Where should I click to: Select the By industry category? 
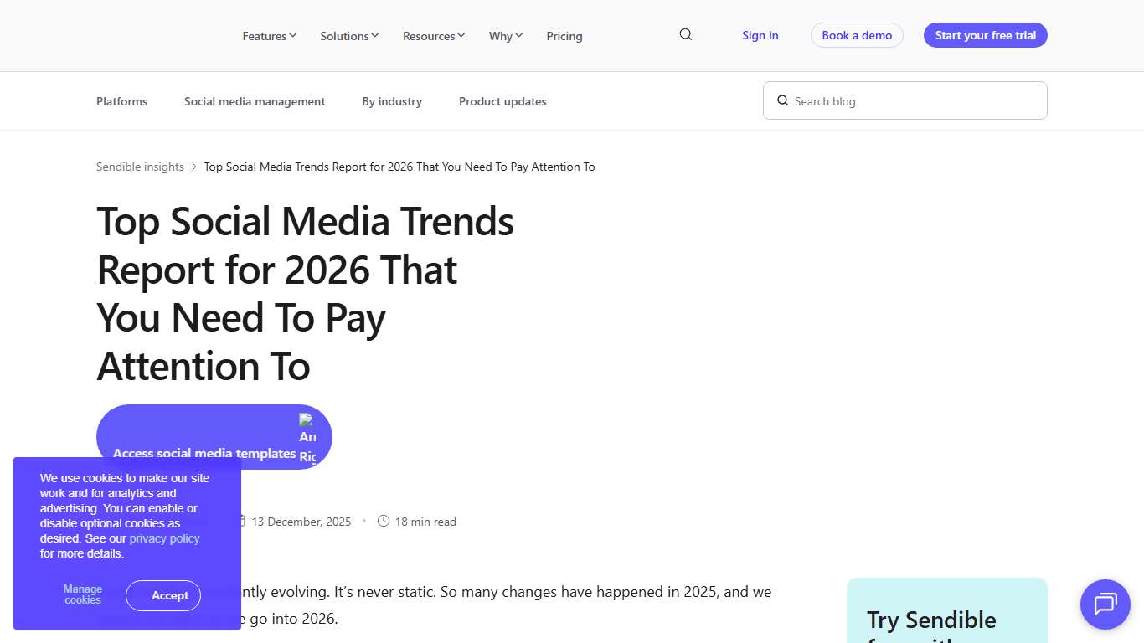point(391,100)
